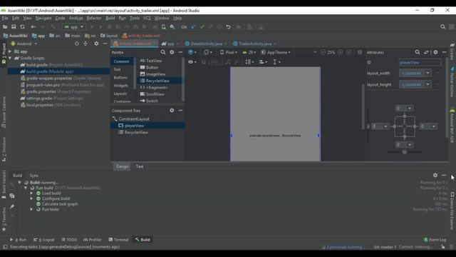Switch to the TrailerActivity.java tab

point(255,44)
